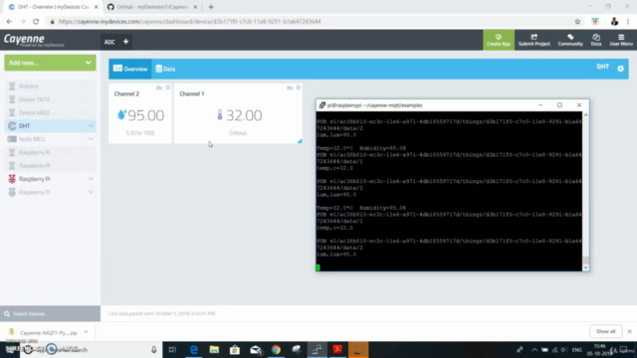Open the Cayenne-MQTT zip download
The image size is (637, 358).
44,333
